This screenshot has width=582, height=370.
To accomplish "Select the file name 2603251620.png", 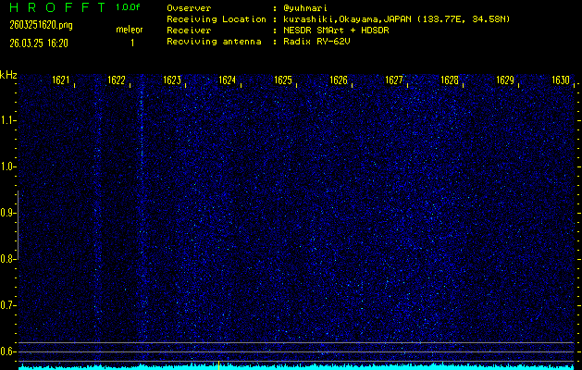I will 41,25.
